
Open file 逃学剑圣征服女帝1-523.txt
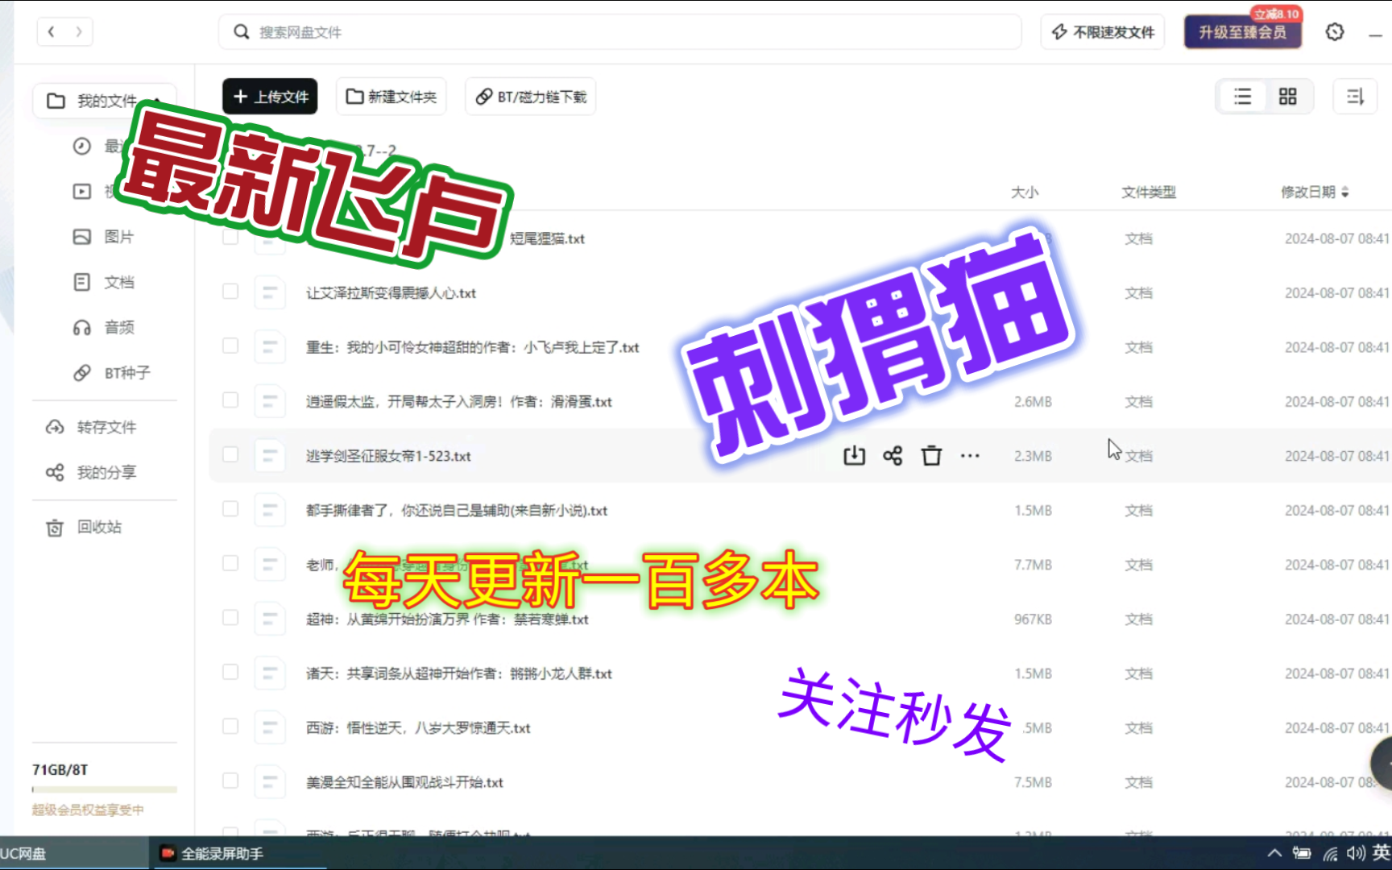[x=388, y=456]
